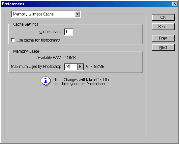Click into Maximum Used by Photoshop percentage field
Image resolution: width=179 pixels, height=144 pixels.
click(x=71, y=67)
